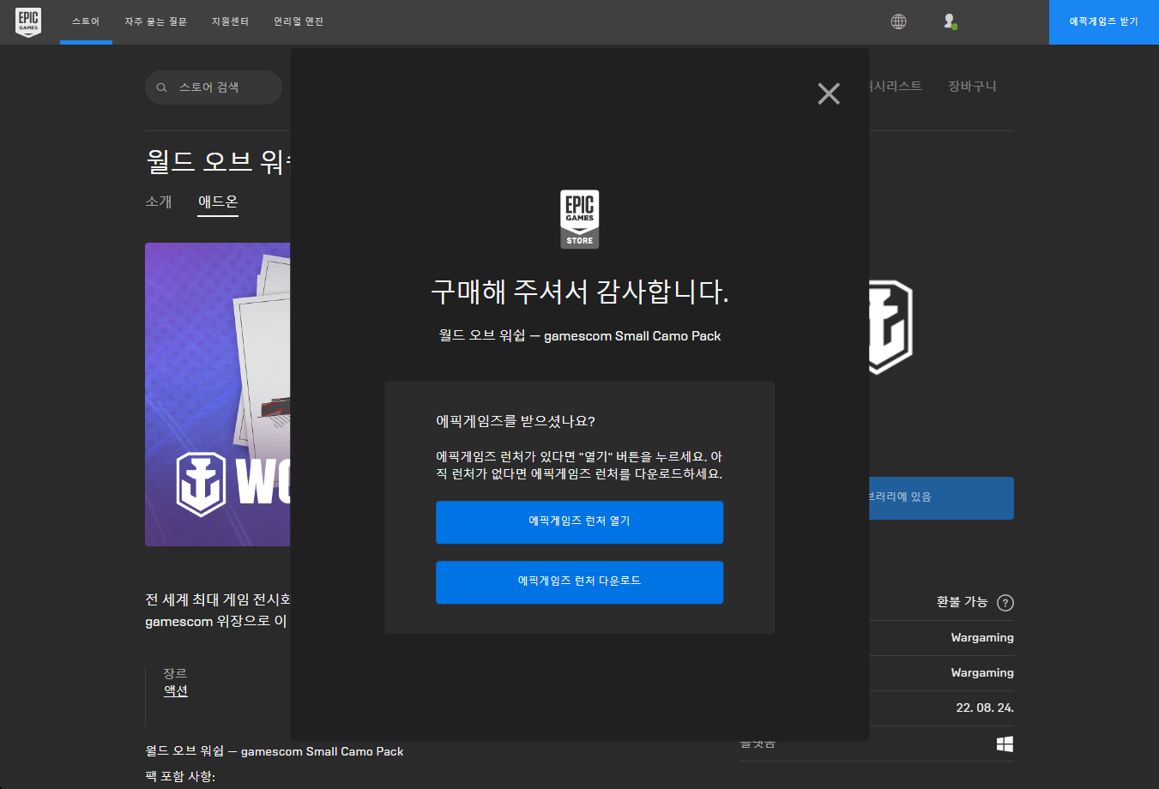Select the 환불 가능 label

(x=962, y=602)
